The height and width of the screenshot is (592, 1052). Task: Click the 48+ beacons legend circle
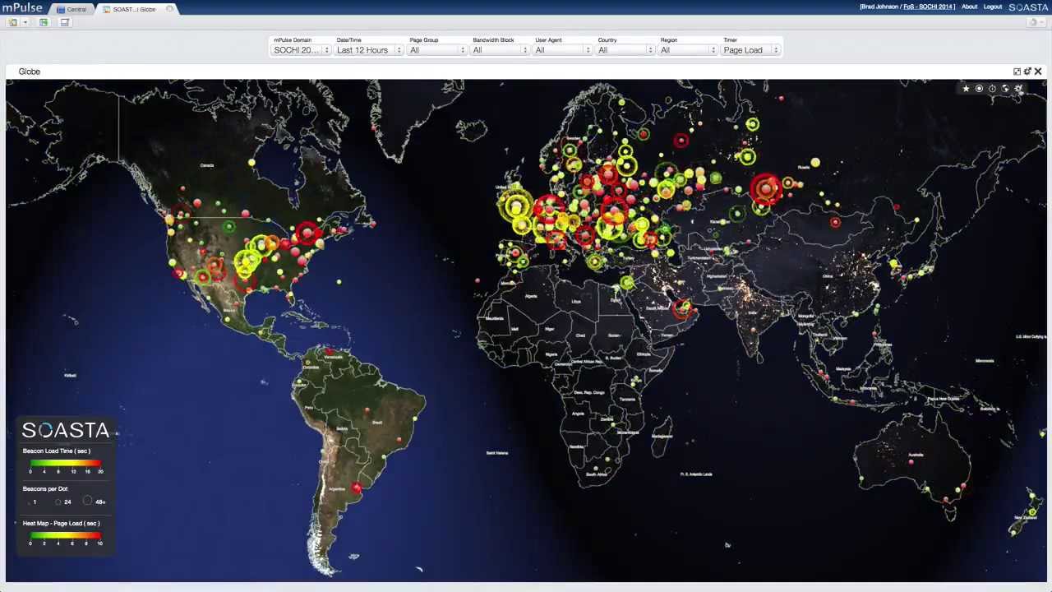(x=87, y=501)
